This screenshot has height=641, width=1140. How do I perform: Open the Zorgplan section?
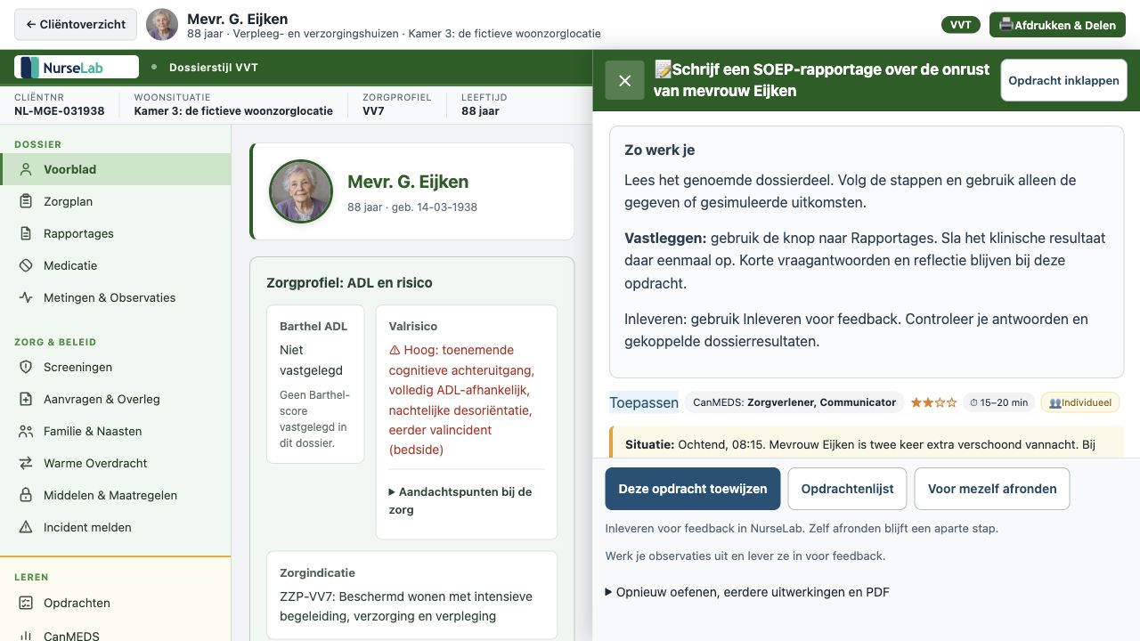[x=116, y=201]
